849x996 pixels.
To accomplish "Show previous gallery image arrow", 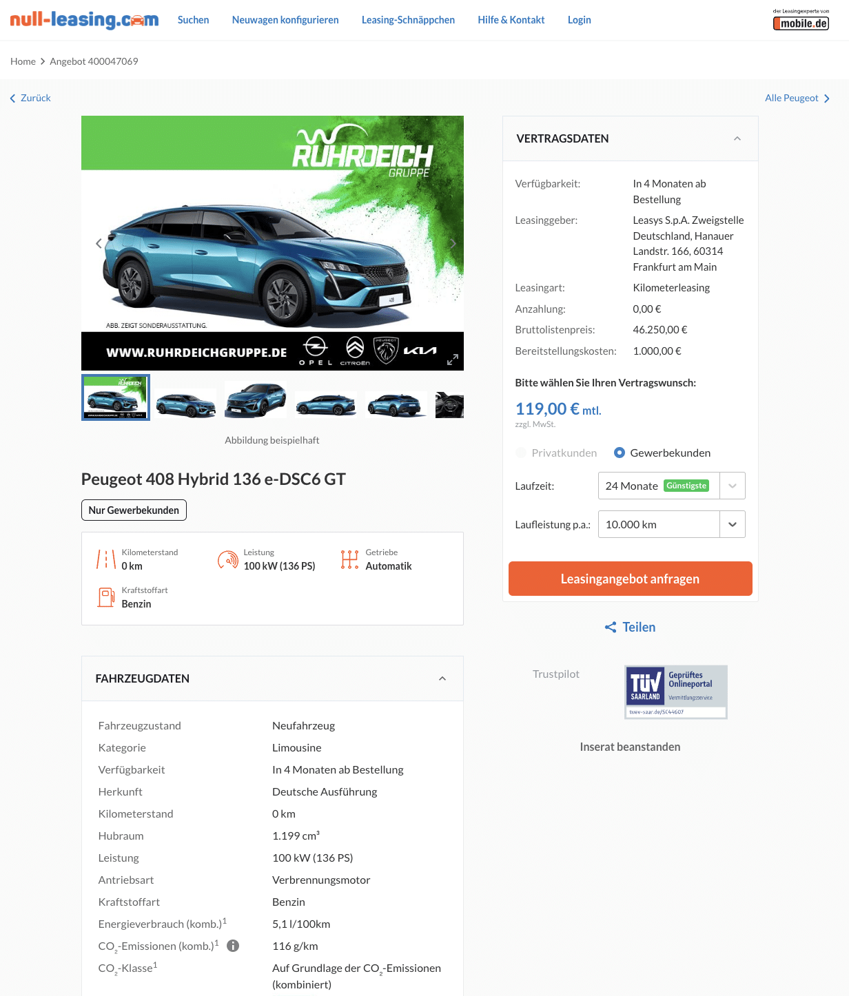I will [x=99, y=243].
